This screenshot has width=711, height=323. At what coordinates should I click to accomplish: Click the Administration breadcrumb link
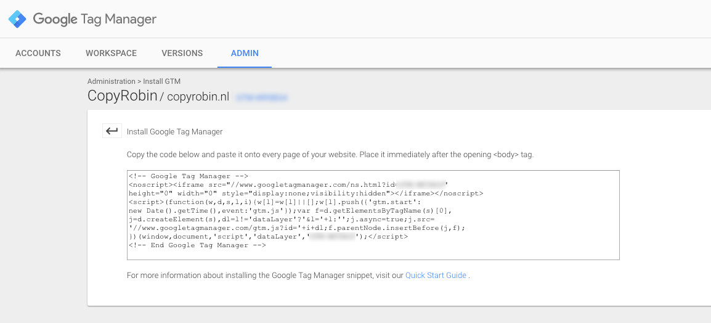(x=111, y=81)
